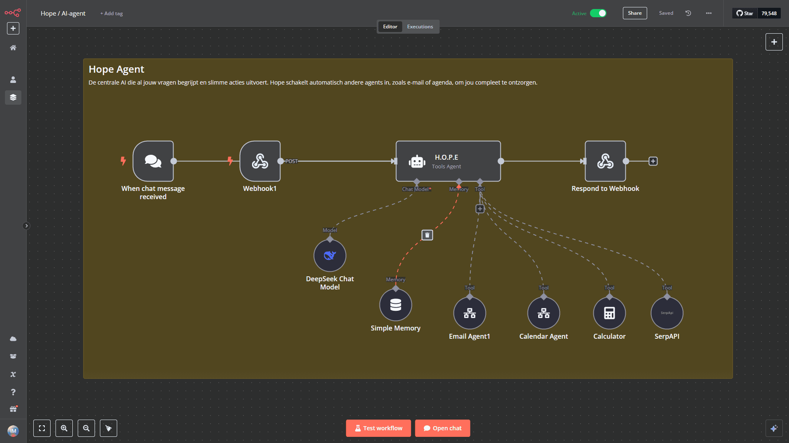Add a node after Respond to Webhook
This screenshot has width=789, height=443.
[x=653, y=161]
